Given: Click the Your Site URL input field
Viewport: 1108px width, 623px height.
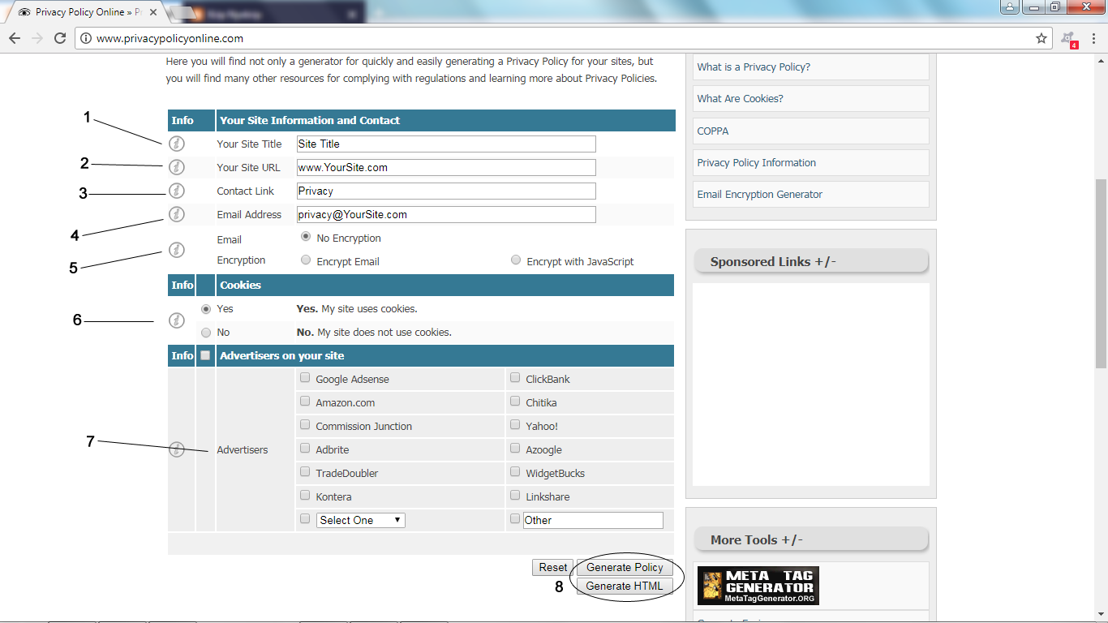Looking at the screenshot, I should click(x=446, y=167).
